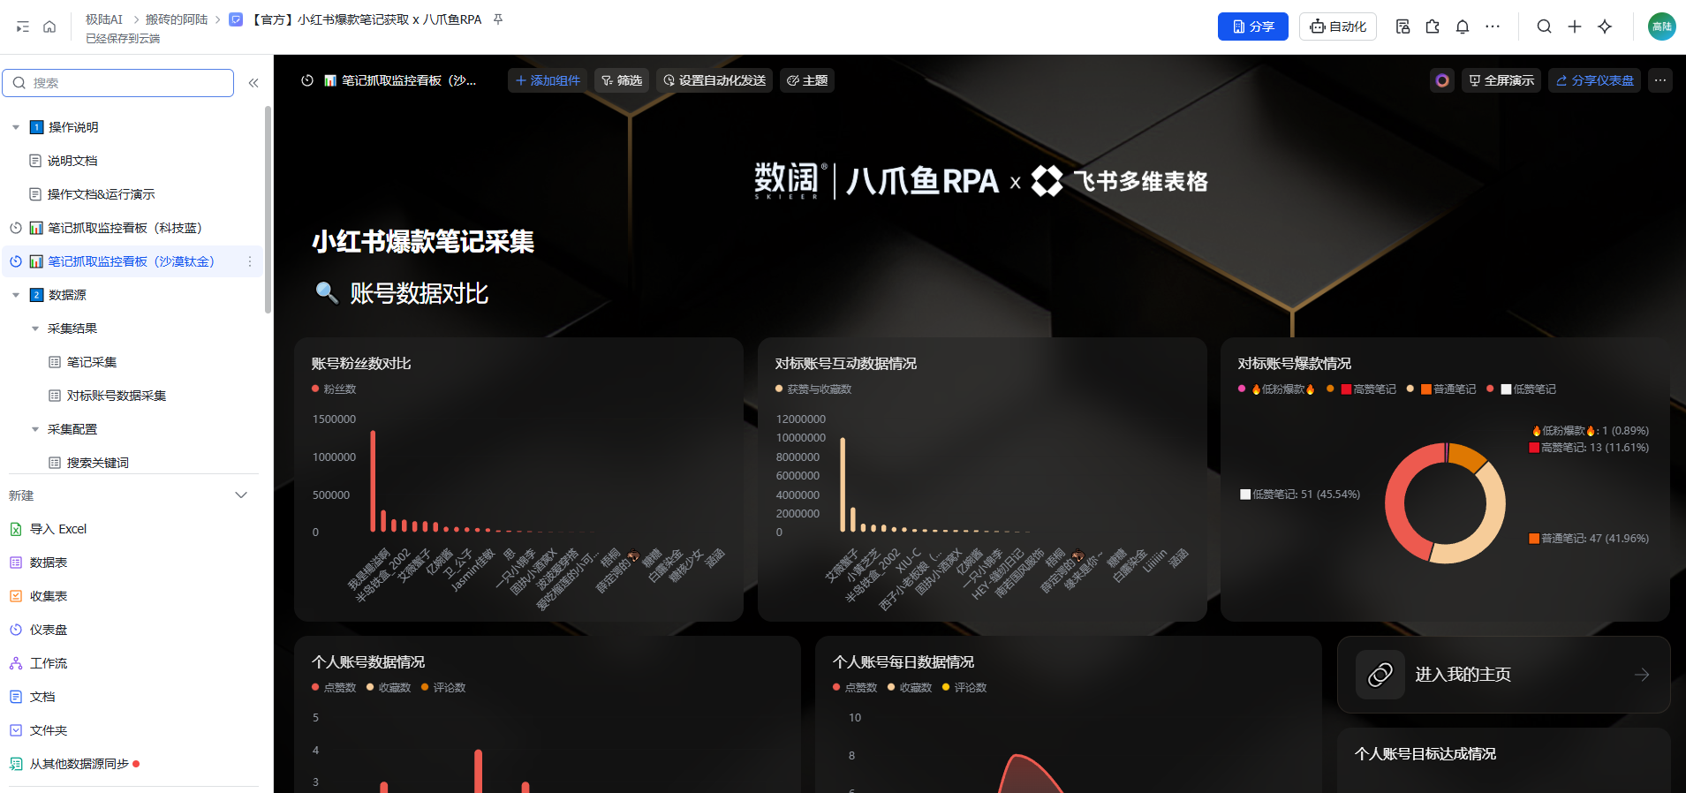Toggle the sidebar navigation menu icon
The width and height of the screenshot is (1686, 793).
tap(23, 26)
